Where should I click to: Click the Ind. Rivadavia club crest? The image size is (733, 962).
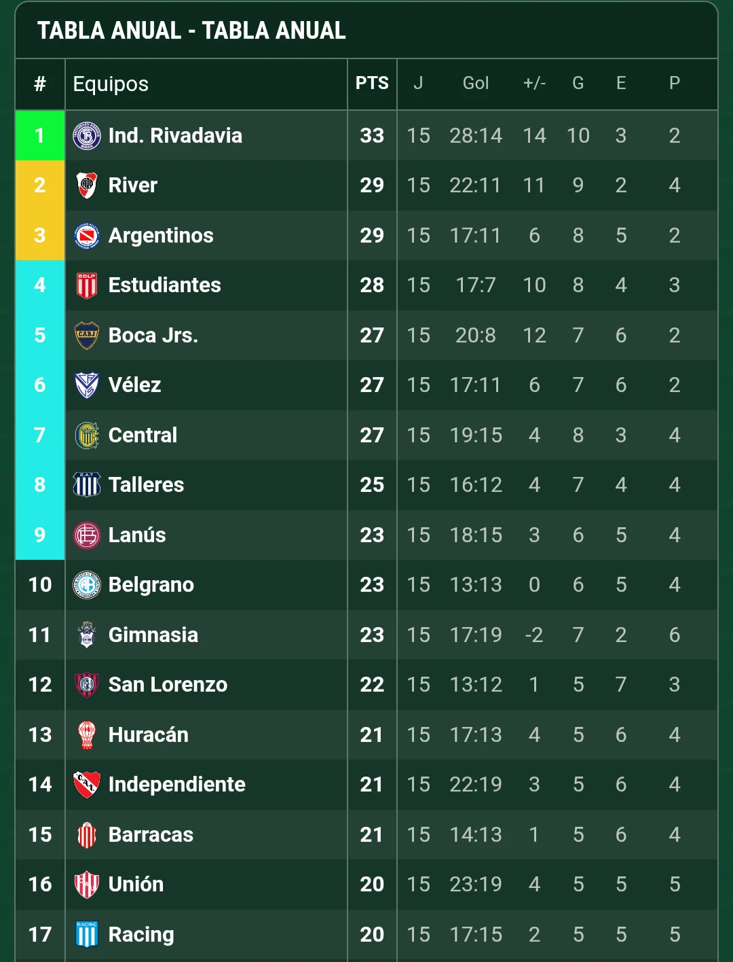click(87, 136)
